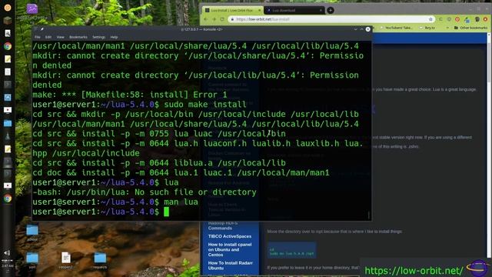This screenshot has height=277, width=492.
Task: Launch the Minecraft block icon in dock
Action: click(8, 21)
